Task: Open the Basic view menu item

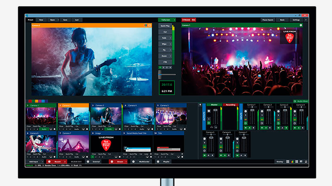Action: [282, 19]
